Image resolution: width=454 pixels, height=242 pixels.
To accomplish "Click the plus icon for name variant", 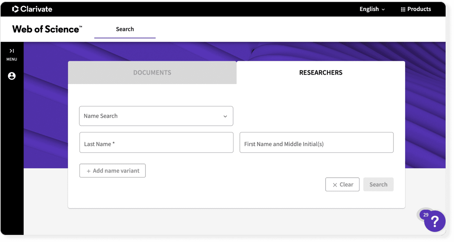I will point(88,170).
